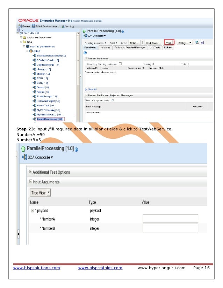The height and width of the screenshot is (288, 223).
Task: Click the filewrite composite icon
Action: (34, 92)
